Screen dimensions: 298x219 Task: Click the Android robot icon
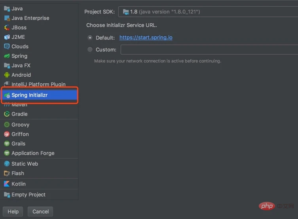coord(7,75)
